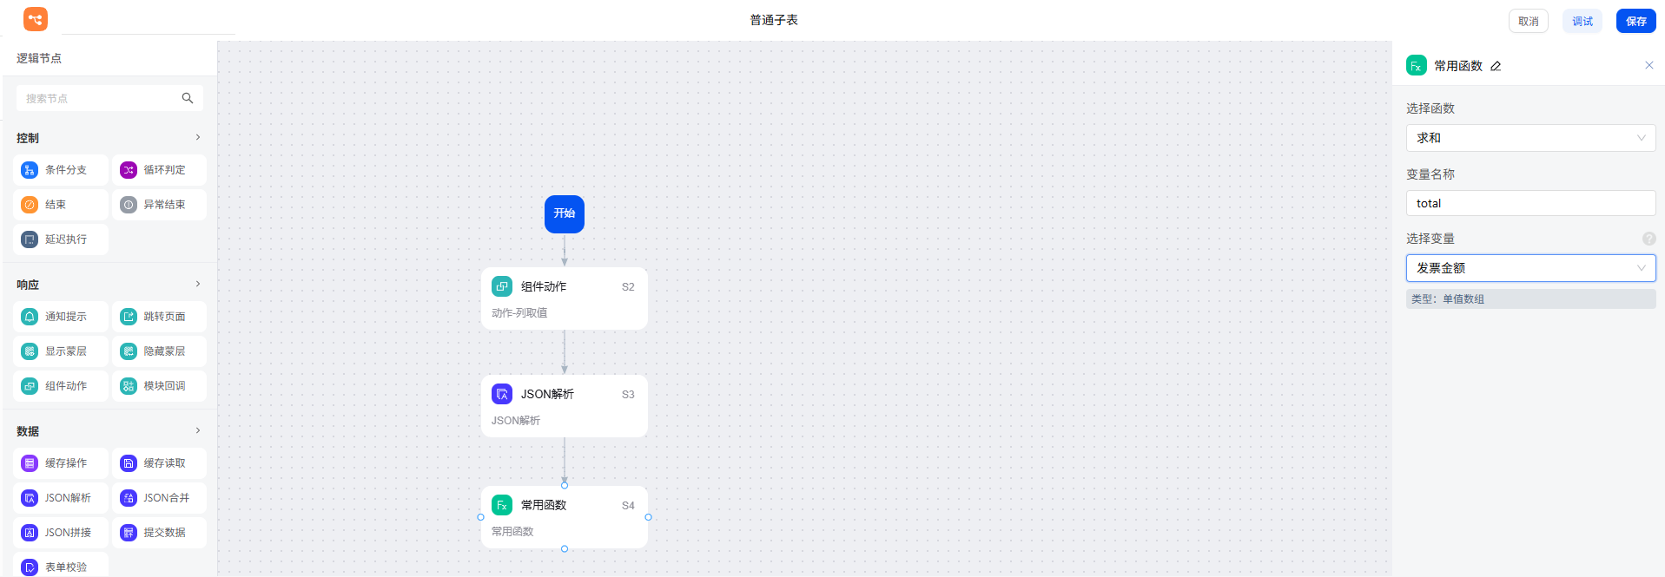Pick the 组件动作 sidebar node icon
Viewport: 1665px width, 577px height.
point(30,386)
